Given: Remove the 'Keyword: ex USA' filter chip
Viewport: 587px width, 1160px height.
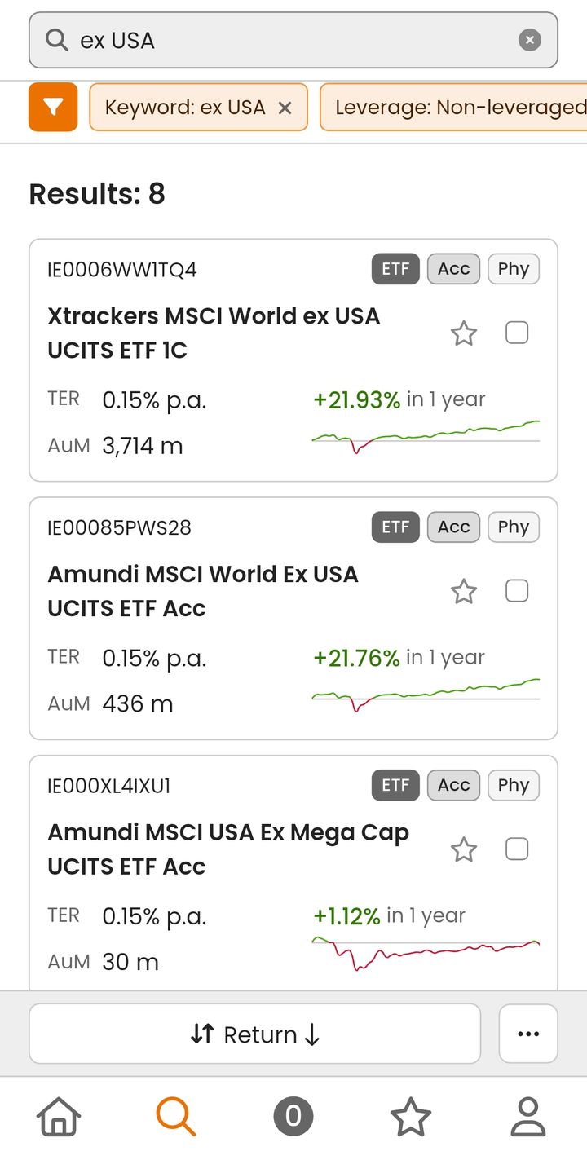Looking at the screenshot, I should [x=285, y=108].
